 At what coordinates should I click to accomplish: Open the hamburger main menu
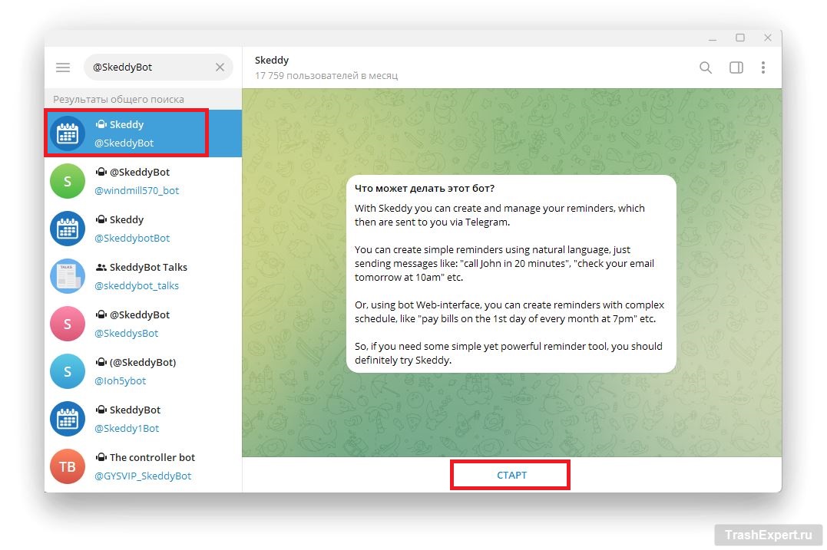pos(63,68)
